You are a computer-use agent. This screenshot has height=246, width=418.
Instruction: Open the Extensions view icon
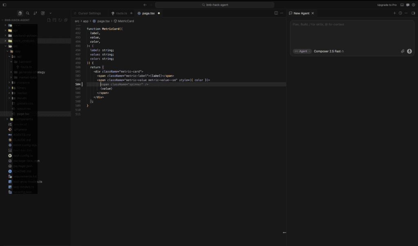42,13
